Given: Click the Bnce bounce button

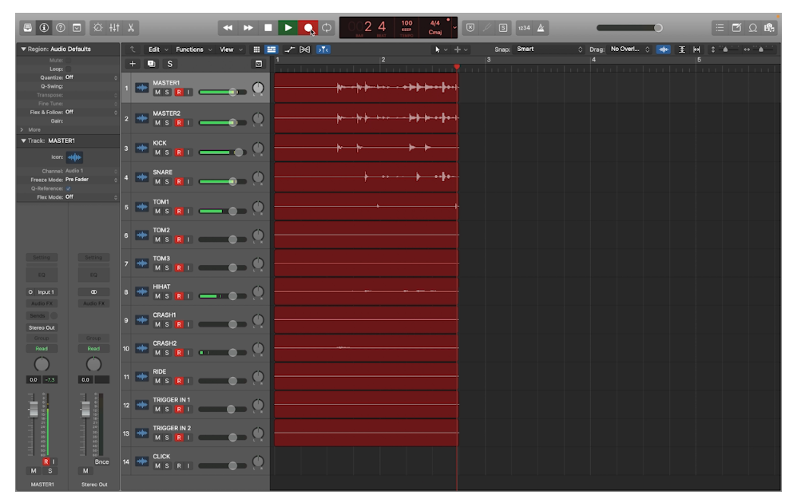Looking at the screenshot, I should (101, 461).
